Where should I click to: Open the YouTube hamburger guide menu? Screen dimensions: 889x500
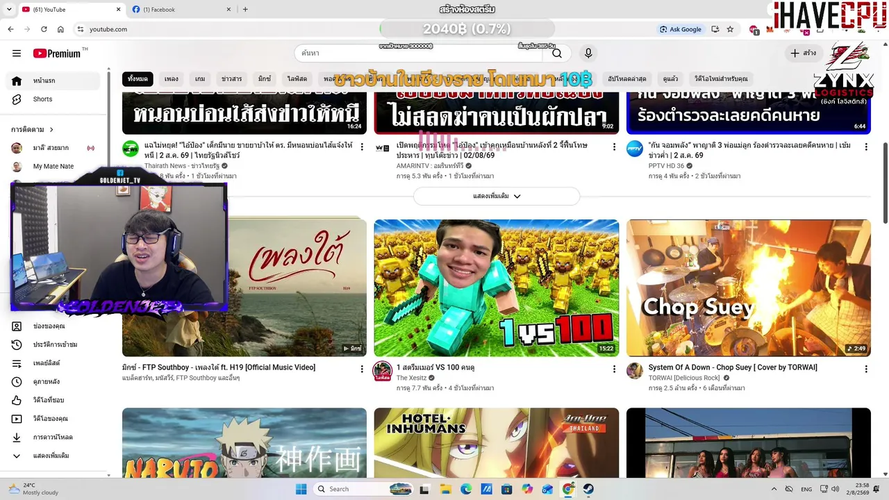[17, 53]
